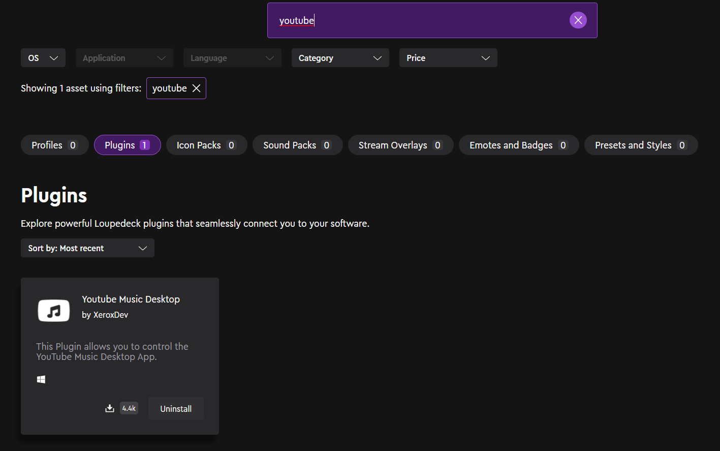
Task: Remove the youtube filter chip
Action: 196,88
